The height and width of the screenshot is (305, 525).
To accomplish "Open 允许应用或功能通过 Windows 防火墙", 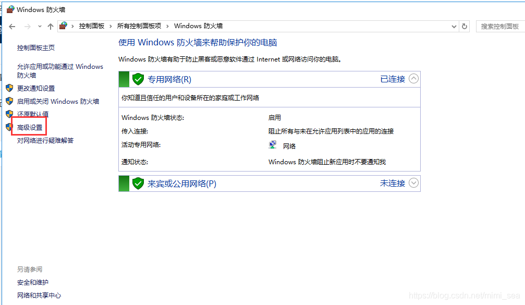I will [60, 70].
